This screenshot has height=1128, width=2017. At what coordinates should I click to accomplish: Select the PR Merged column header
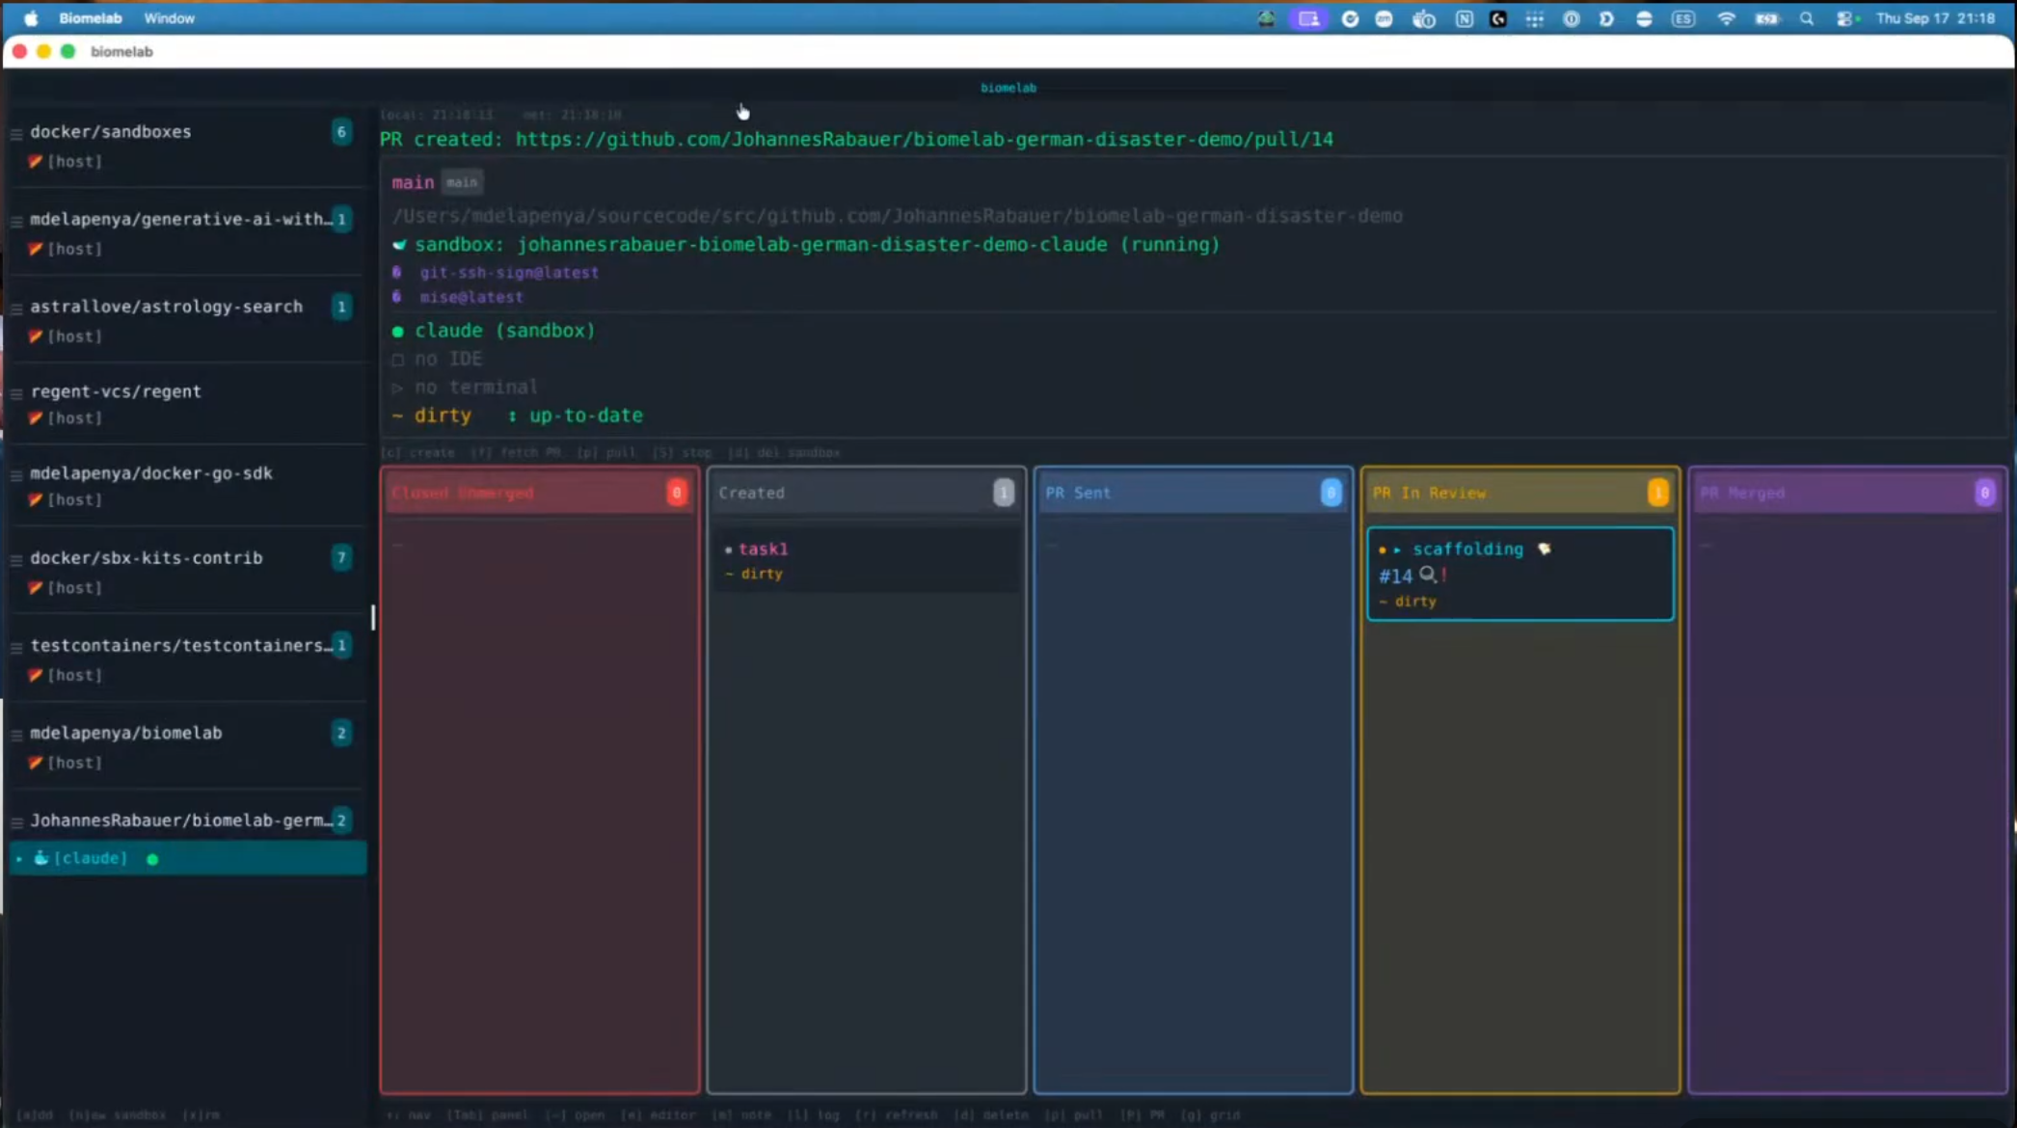[1847, 493]
